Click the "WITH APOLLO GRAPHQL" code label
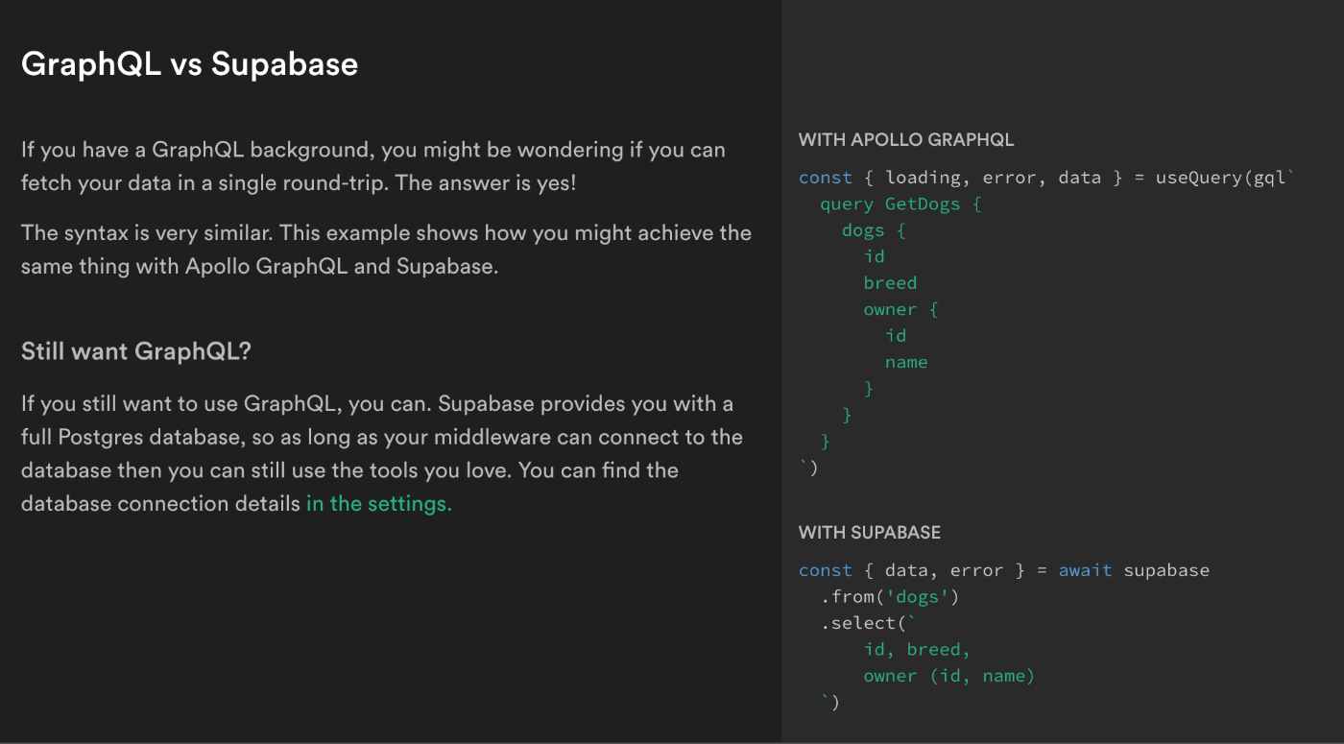Viewport: 1344px width, 744px height. pyautogui.click(x=906, y=140)
